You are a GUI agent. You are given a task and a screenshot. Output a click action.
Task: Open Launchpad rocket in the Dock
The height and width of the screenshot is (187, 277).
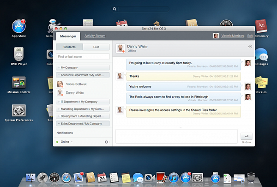tap(42, 178)
